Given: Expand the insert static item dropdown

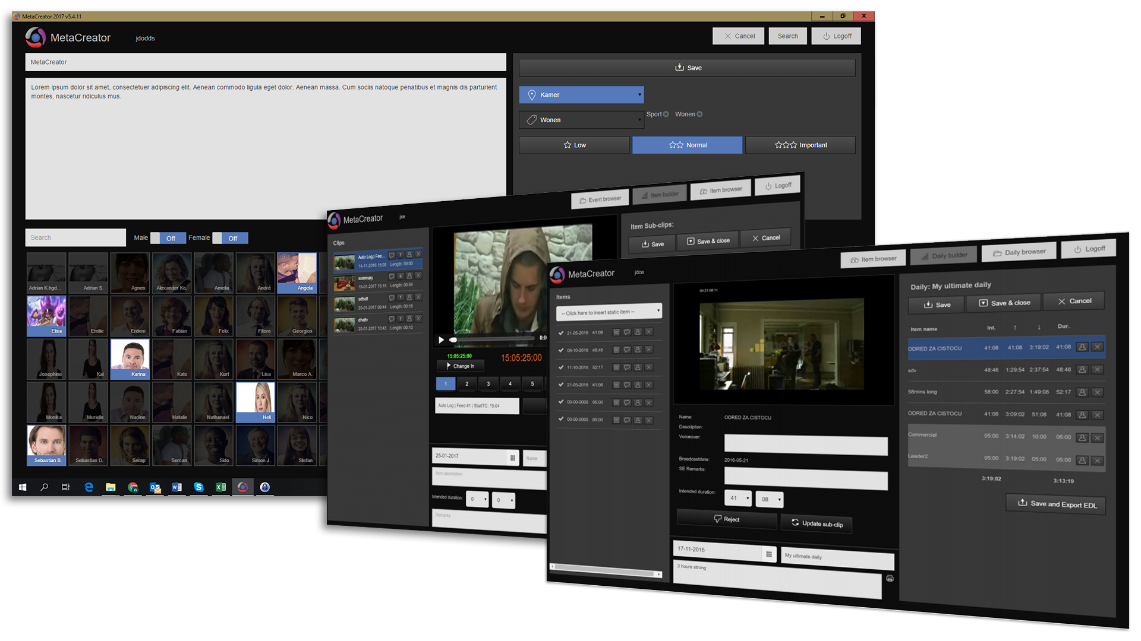Looking at the screenshot, I should tap(609, 312).
